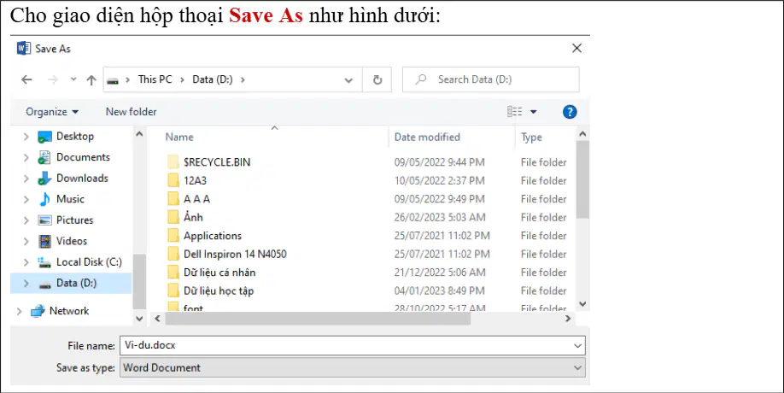784x393 pixels.
Task: Click the 12A3 folder icon
Action: (173, 180)
